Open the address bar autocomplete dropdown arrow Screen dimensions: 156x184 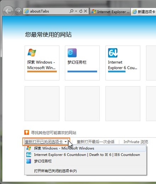coord(76,11)
